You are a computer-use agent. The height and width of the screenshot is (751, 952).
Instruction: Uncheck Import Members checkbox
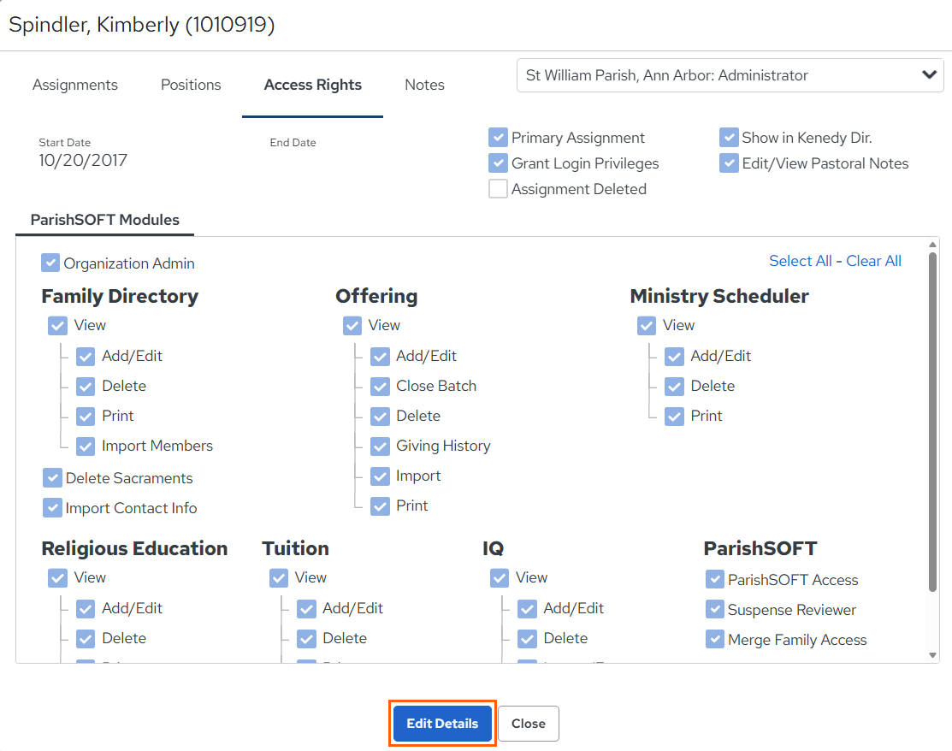[x=86, y=446]
